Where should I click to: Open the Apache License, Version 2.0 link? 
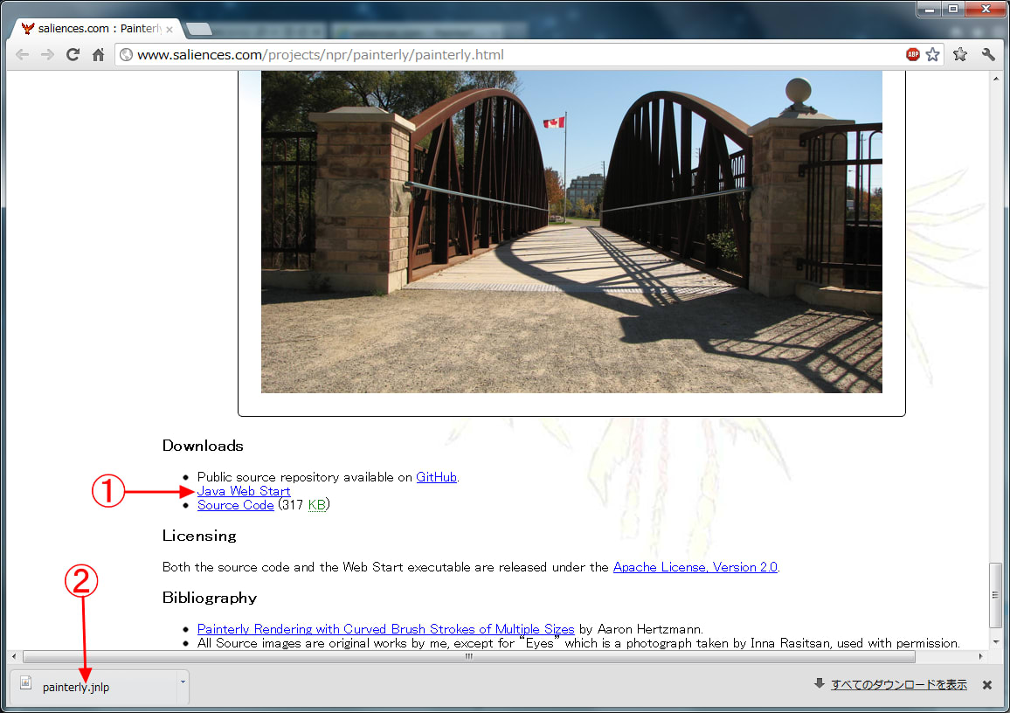(x=695, y=567)
